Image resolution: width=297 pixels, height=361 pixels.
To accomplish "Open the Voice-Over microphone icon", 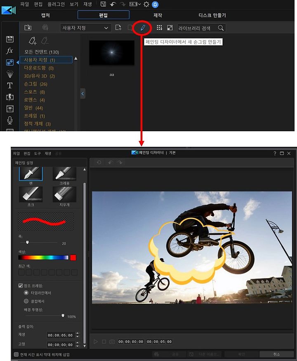I will 9,120.
